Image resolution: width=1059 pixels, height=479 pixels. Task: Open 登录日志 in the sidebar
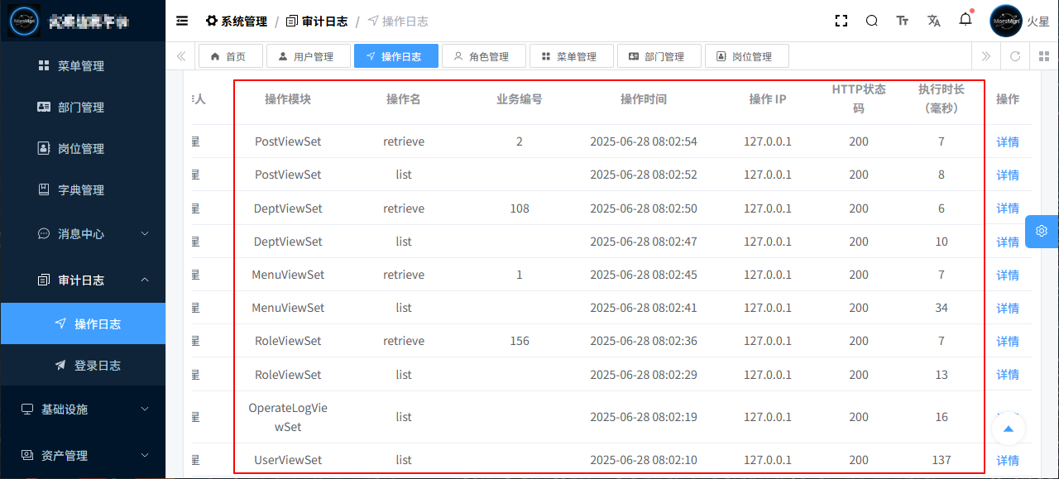(x=97, y=366)
